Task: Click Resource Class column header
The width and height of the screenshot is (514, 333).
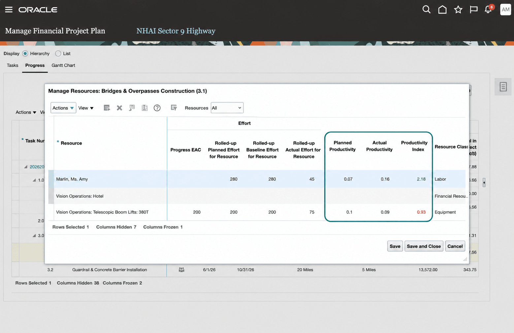Action: pos(451,147)
